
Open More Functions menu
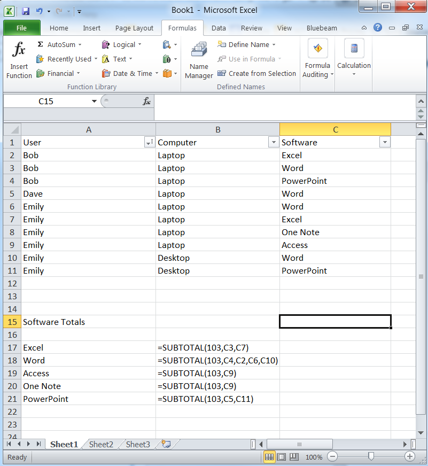(170, 73)
